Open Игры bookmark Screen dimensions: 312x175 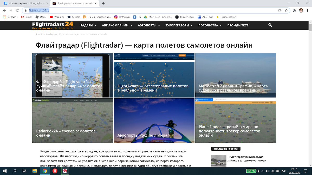pyautogui.click(x=41, y=17)
